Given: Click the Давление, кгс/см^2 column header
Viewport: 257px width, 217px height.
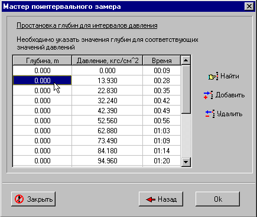Looking at the screenshot, I should (x=108, y=61).
